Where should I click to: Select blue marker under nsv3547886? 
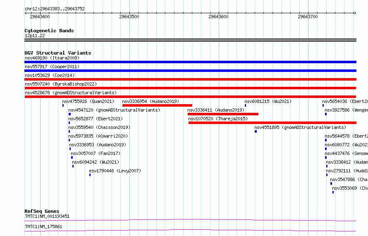pyautogui.click(x=331, y=184)
